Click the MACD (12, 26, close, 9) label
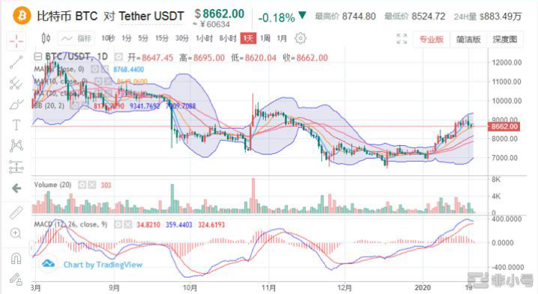 pyautogui.click(x=70, y=224)
